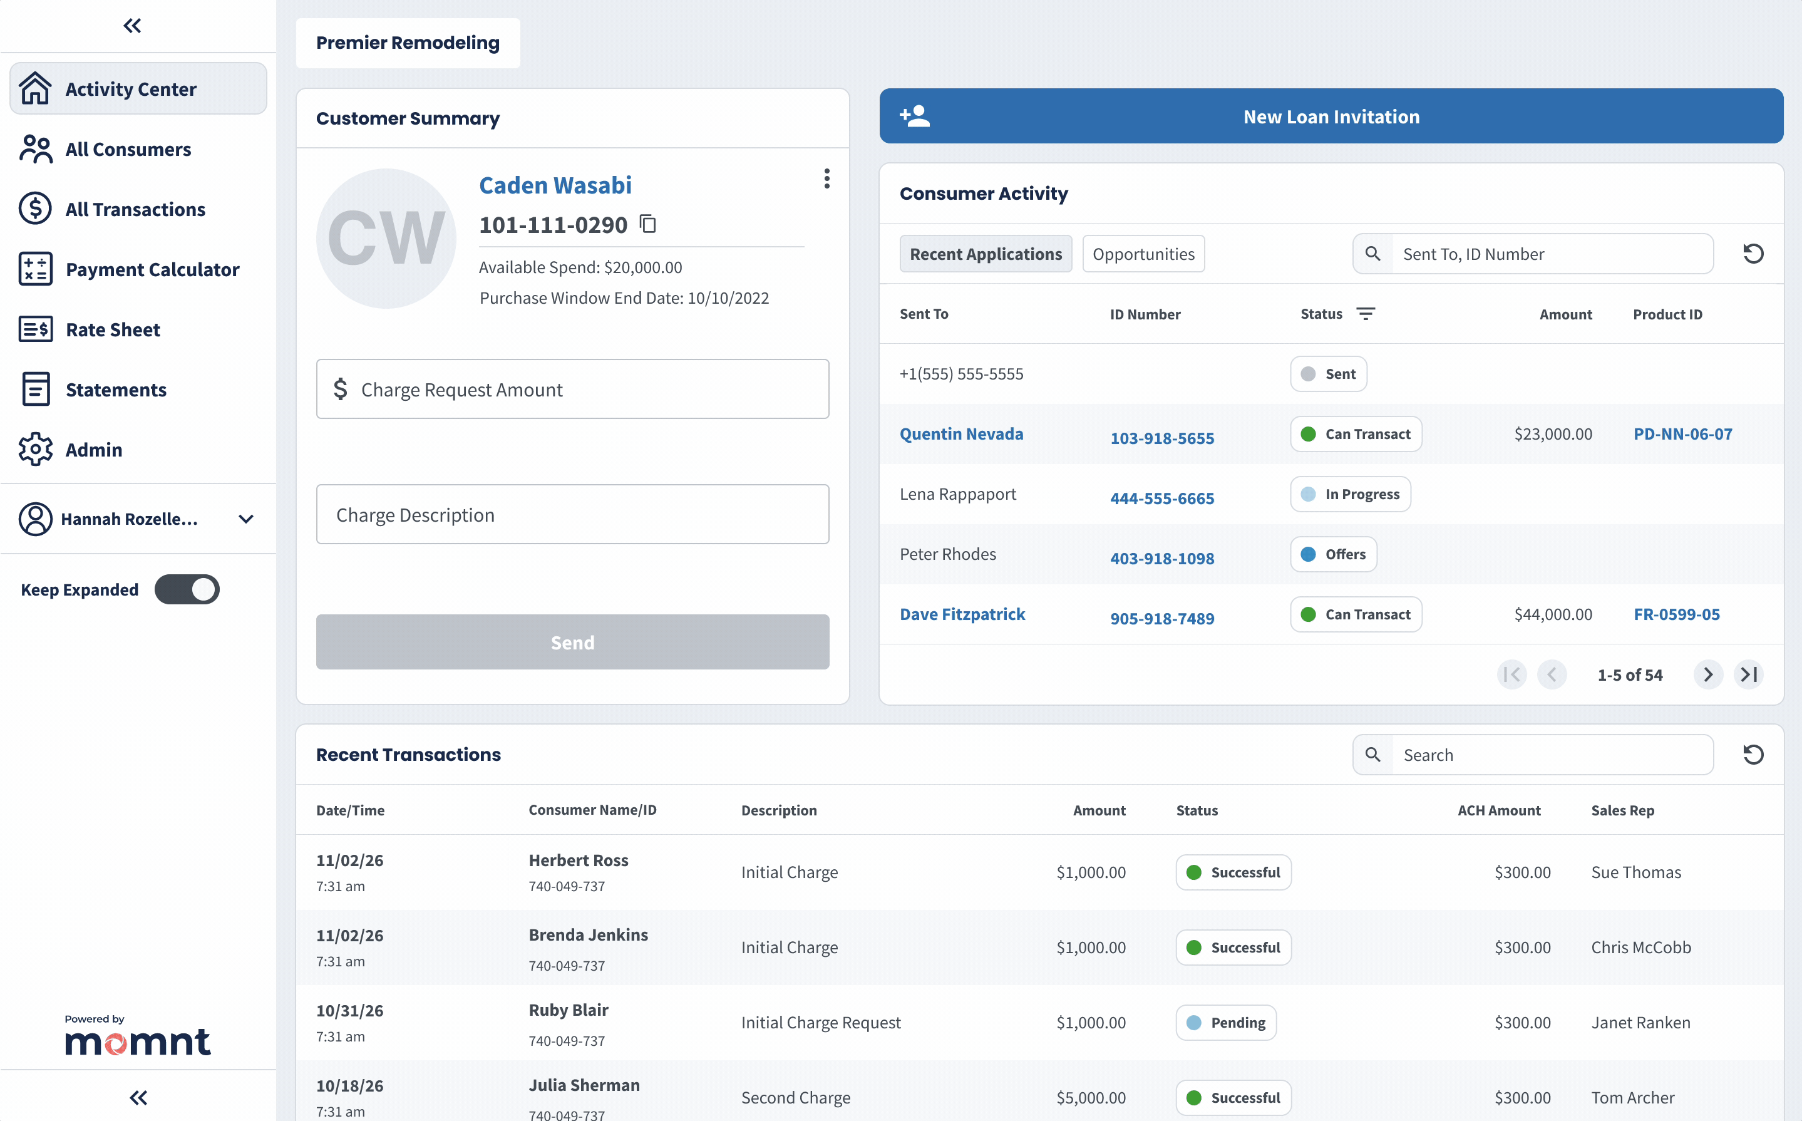1802x1121 pixels.
Task: Open the Status filter in Consumer Activity
Action: click(1366, 314)
